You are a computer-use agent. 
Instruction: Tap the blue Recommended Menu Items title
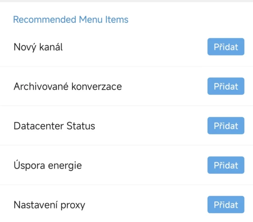[x=71, y=19]
